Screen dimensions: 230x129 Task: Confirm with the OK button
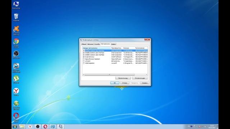[115, 83]
